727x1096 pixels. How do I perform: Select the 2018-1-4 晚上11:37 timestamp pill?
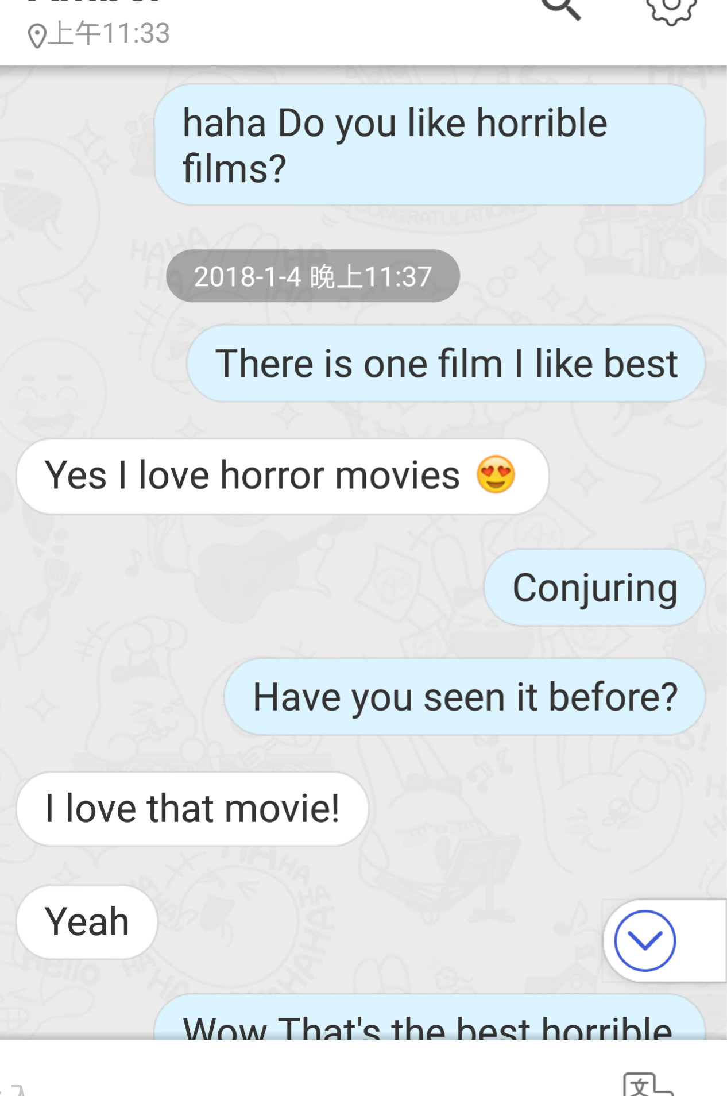point(313,276)
